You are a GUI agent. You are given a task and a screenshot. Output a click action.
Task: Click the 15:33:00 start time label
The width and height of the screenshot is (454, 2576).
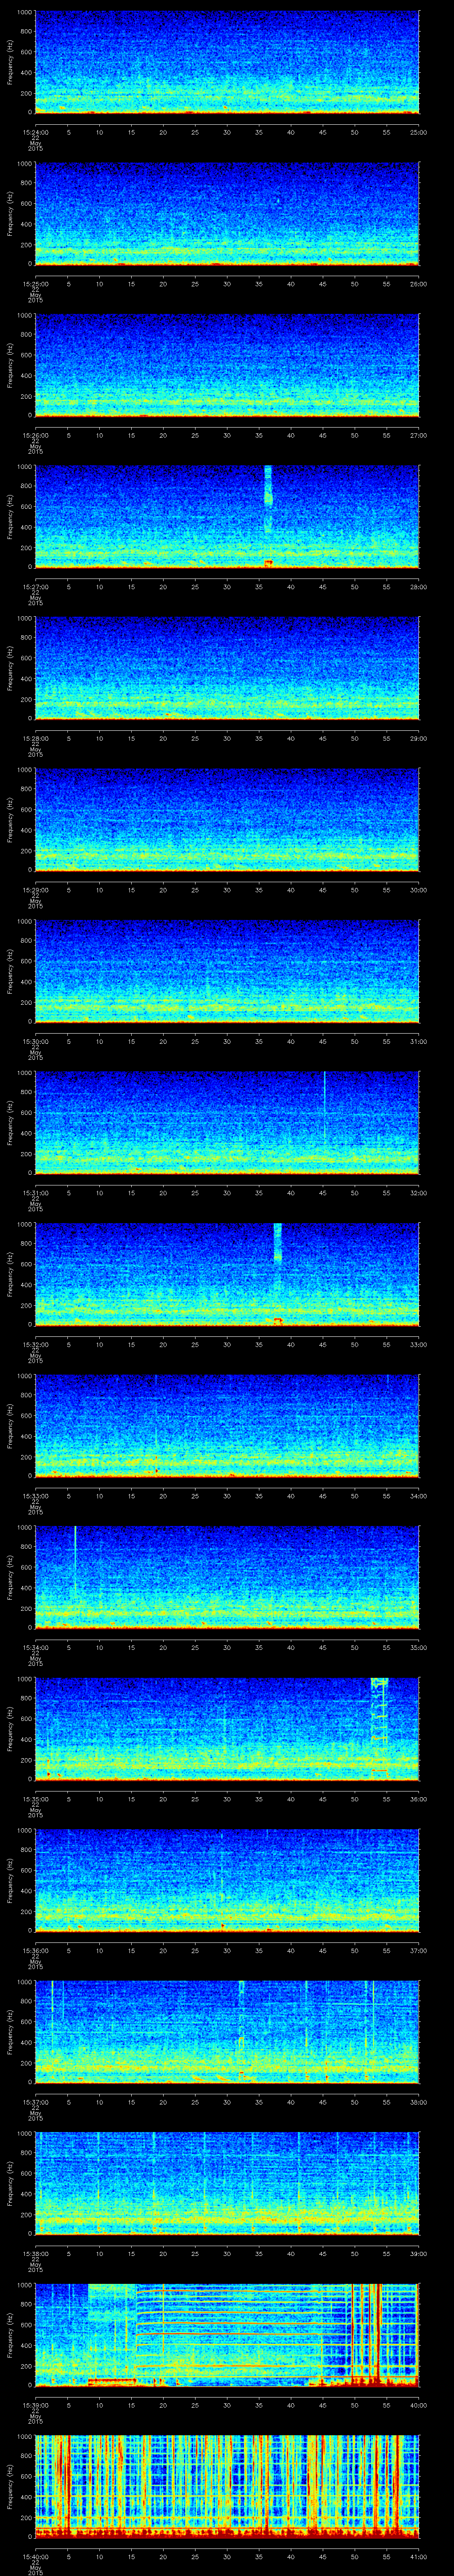pos(35,1495)
